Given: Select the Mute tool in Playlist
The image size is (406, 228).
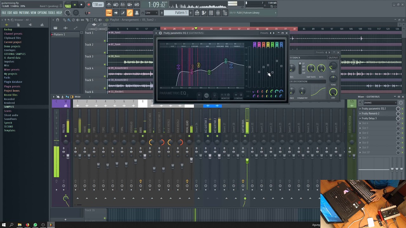Looking at the screenshot, I should click(x=78, y=20).
